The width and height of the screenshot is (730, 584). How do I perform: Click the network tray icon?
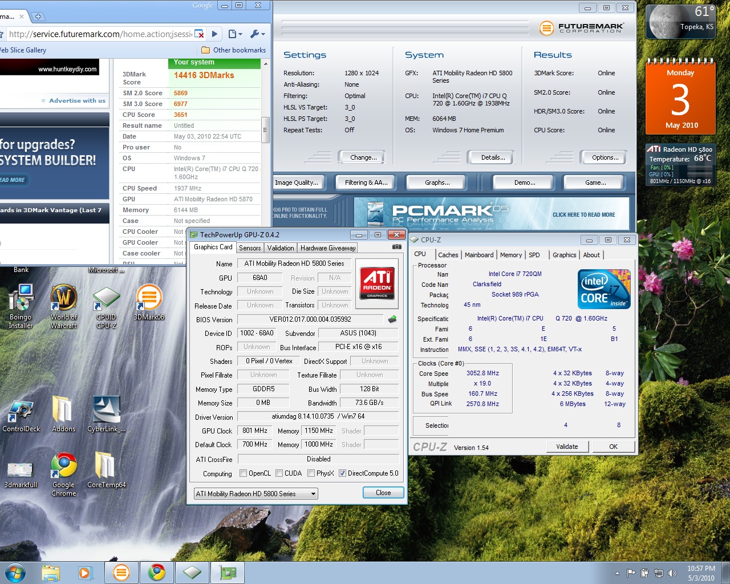tap(658, 573)
